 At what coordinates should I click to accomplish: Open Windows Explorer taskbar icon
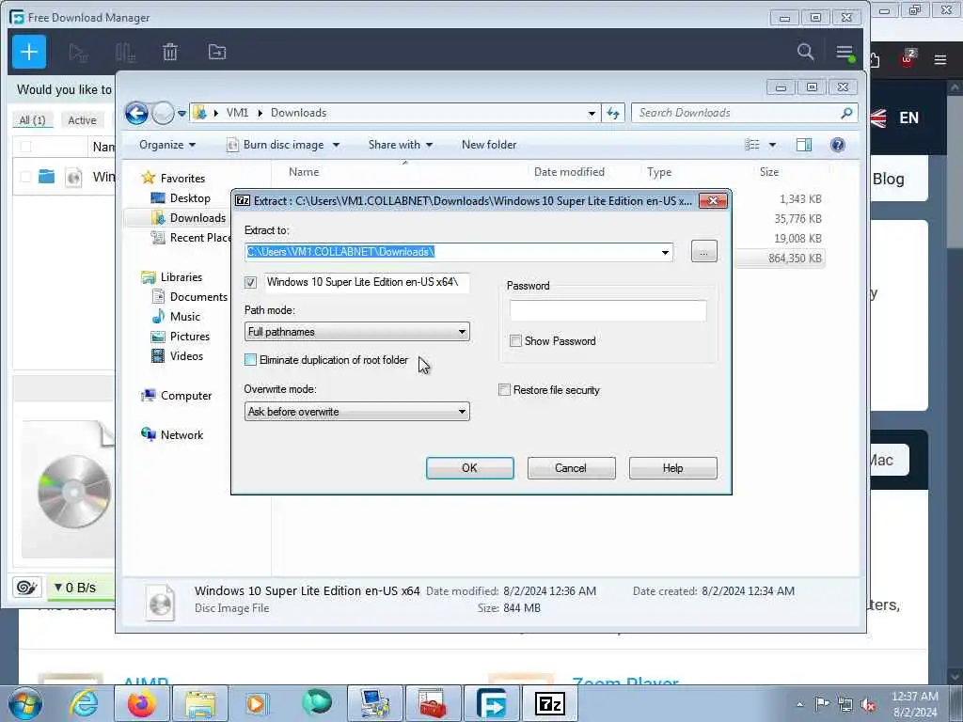pos(200,703)
